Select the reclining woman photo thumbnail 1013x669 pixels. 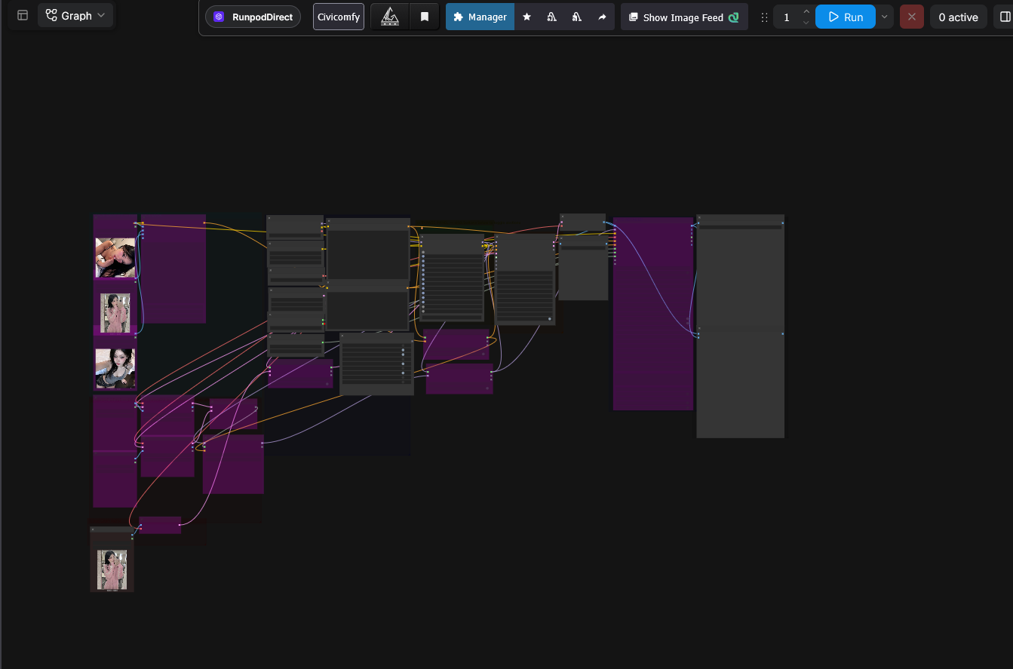[x=115, y=258]
